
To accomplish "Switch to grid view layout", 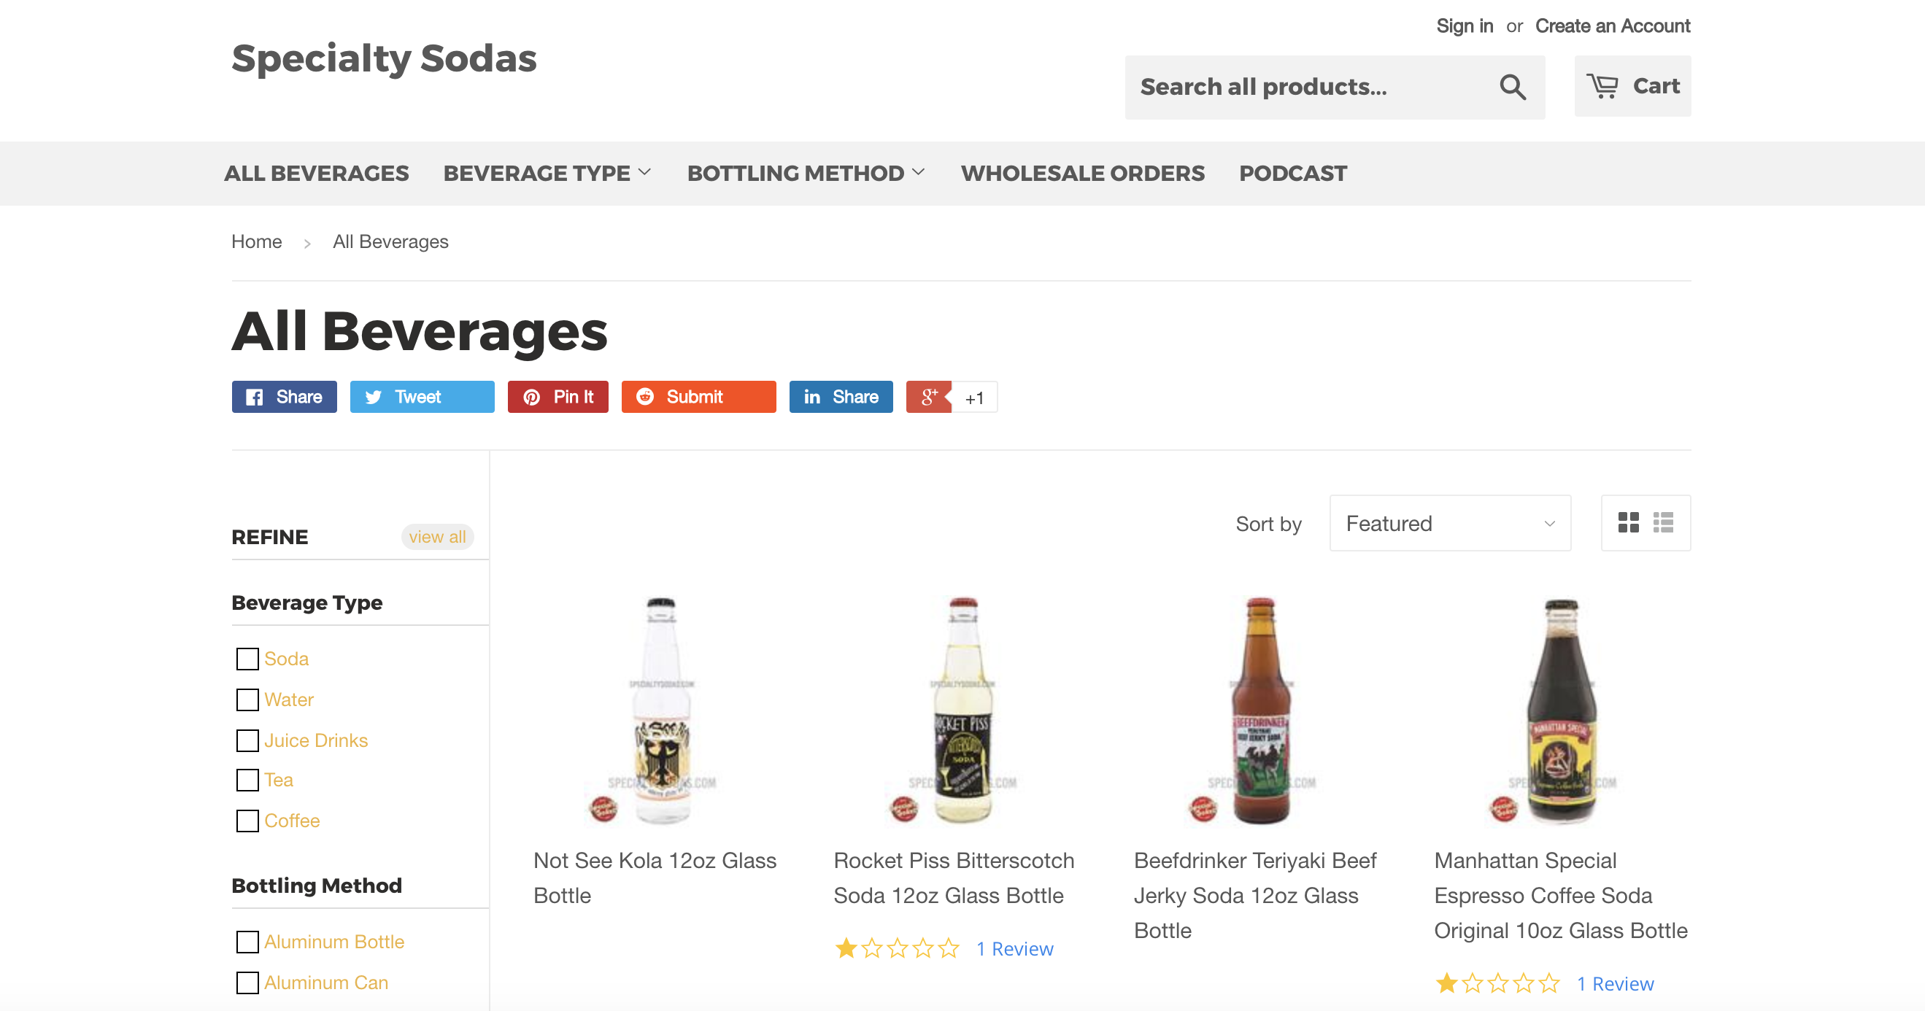I will pyautogui.click(x=1627, y=522).
